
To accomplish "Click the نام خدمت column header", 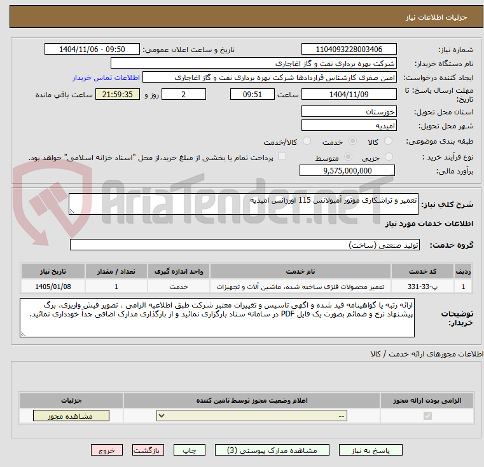I will (300, 271).
